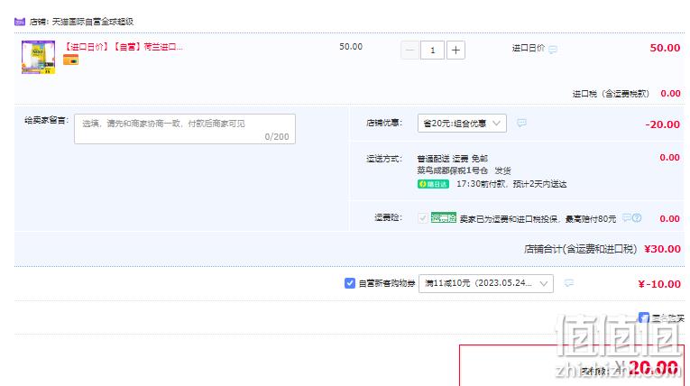Click the info bubble beside 进口日价

coord(553,50)
